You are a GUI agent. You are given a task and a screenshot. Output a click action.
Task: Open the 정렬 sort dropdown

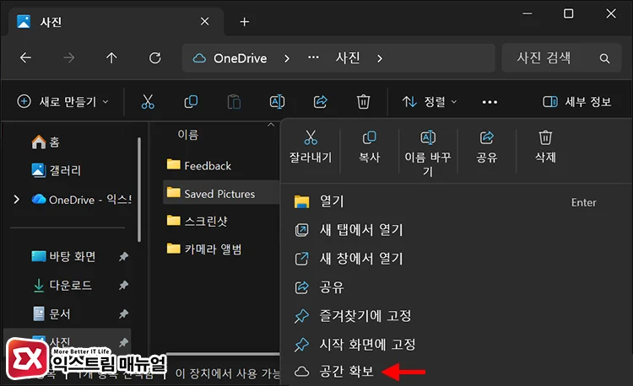(430, 101)
